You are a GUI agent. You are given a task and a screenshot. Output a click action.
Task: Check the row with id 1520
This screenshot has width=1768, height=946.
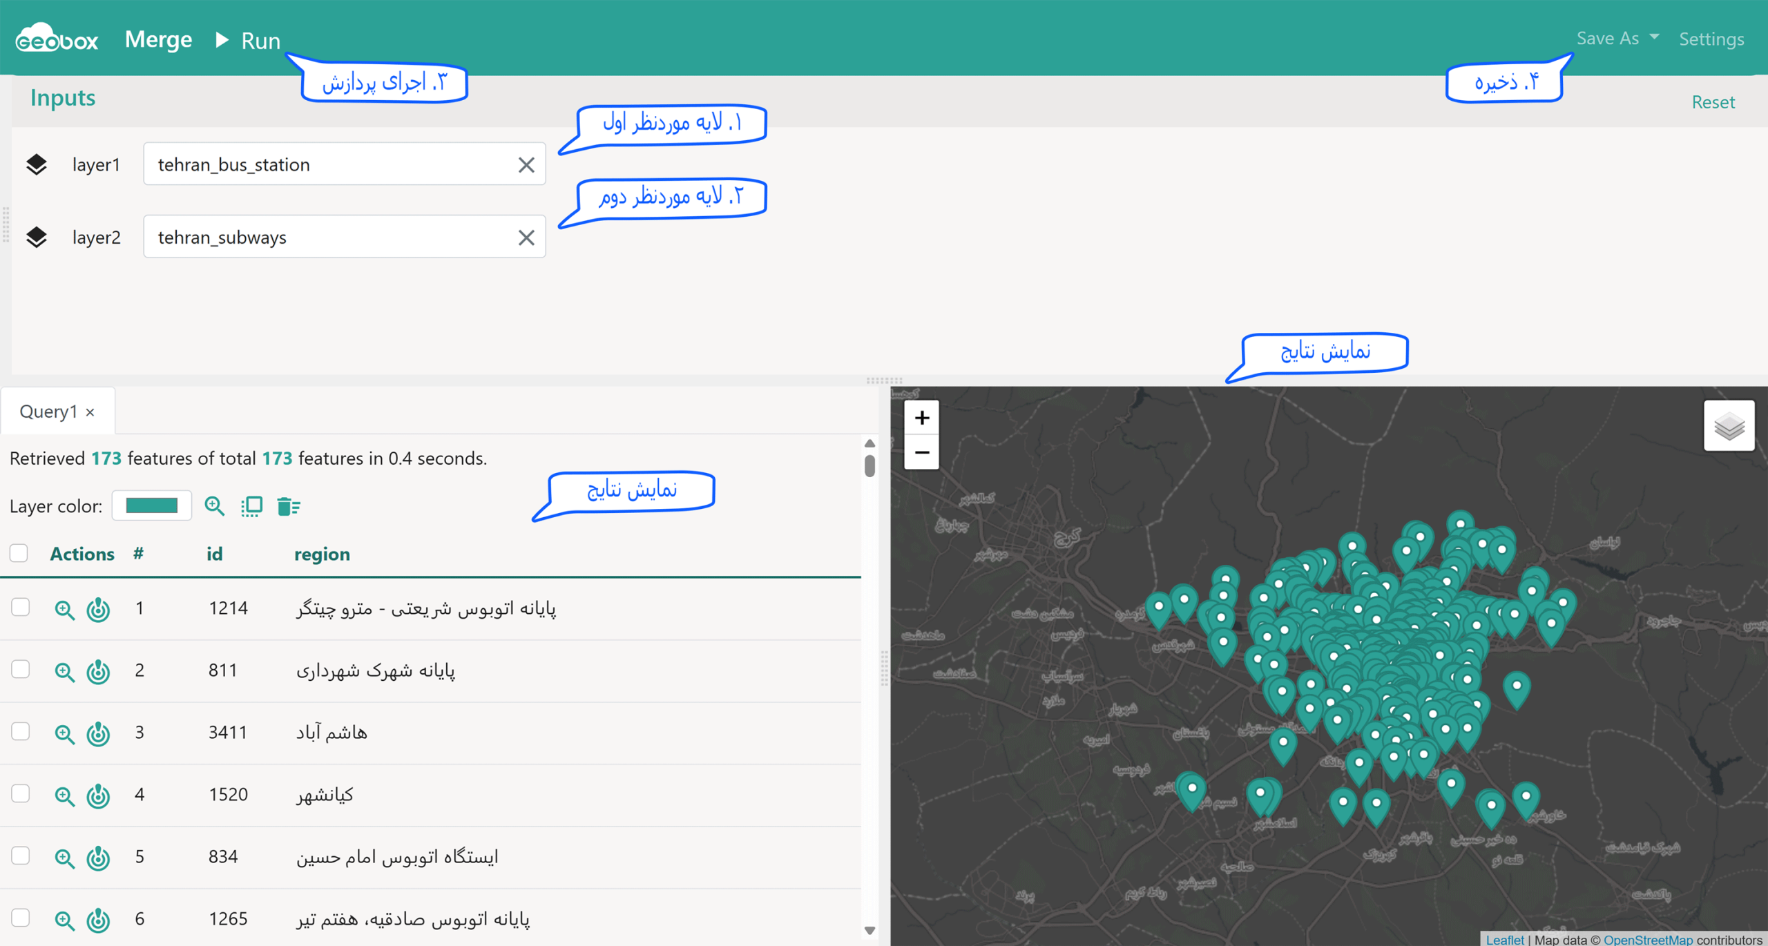20,793
